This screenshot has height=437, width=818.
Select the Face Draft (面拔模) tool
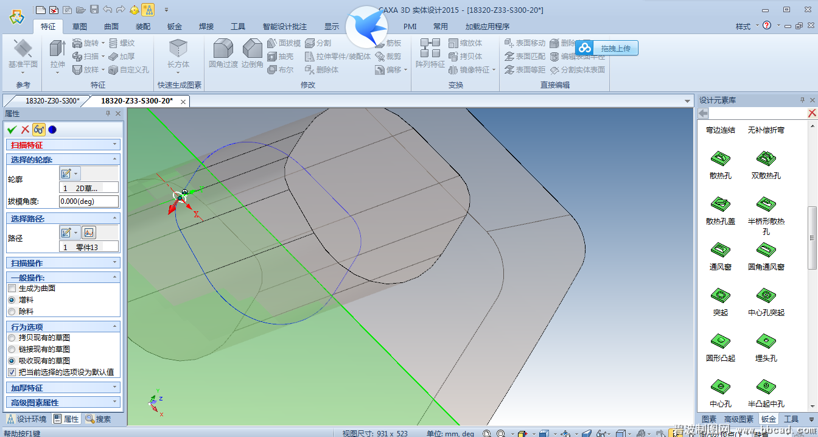point(284,43)
